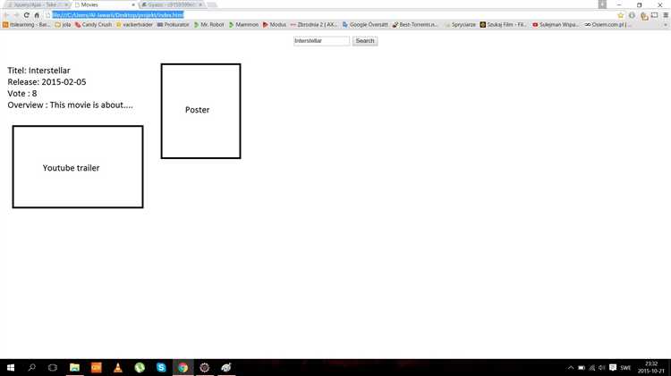The image size is (671, 376).
Task: Click the browser back arrow
Action: (x=5, y=15)
